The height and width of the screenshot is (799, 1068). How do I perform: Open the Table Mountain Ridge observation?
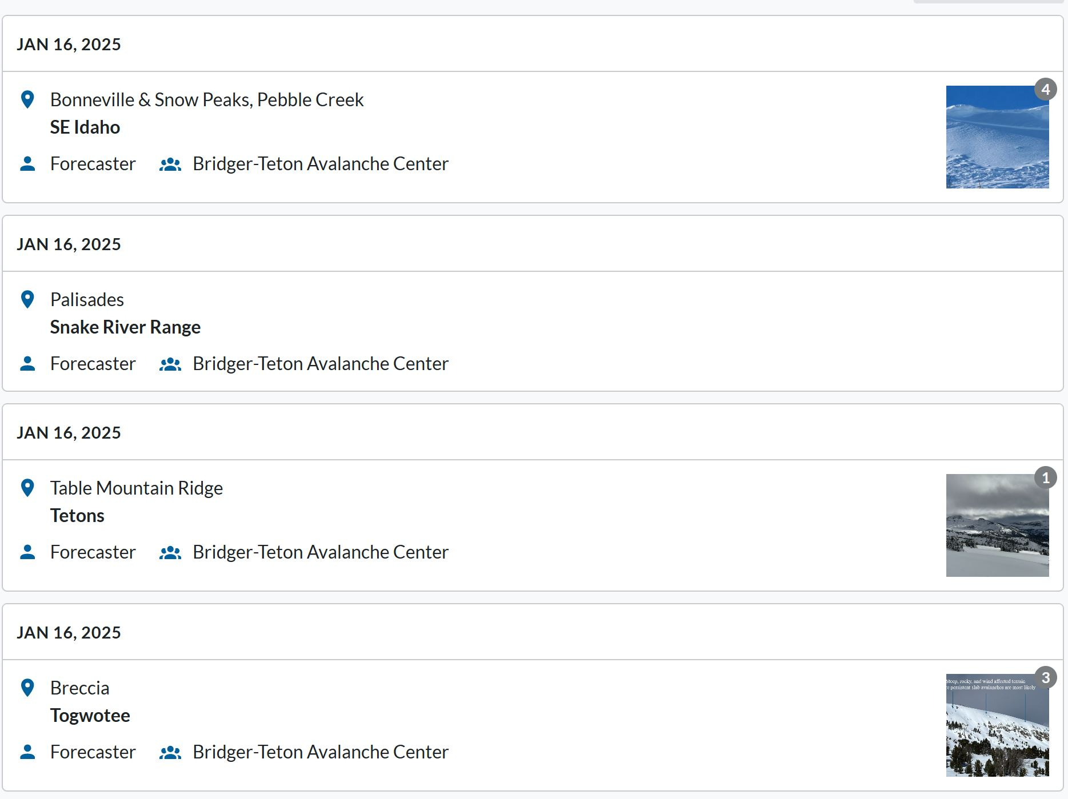137,488
